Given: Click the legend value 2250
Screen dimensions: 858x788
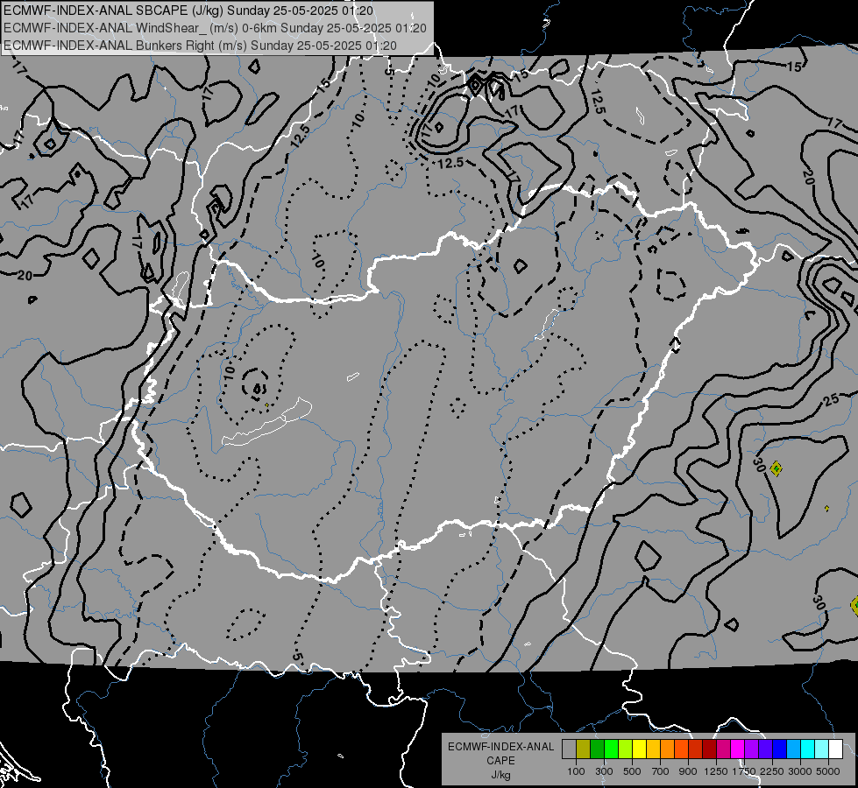Looking at the screenshot, I should 772,771.
